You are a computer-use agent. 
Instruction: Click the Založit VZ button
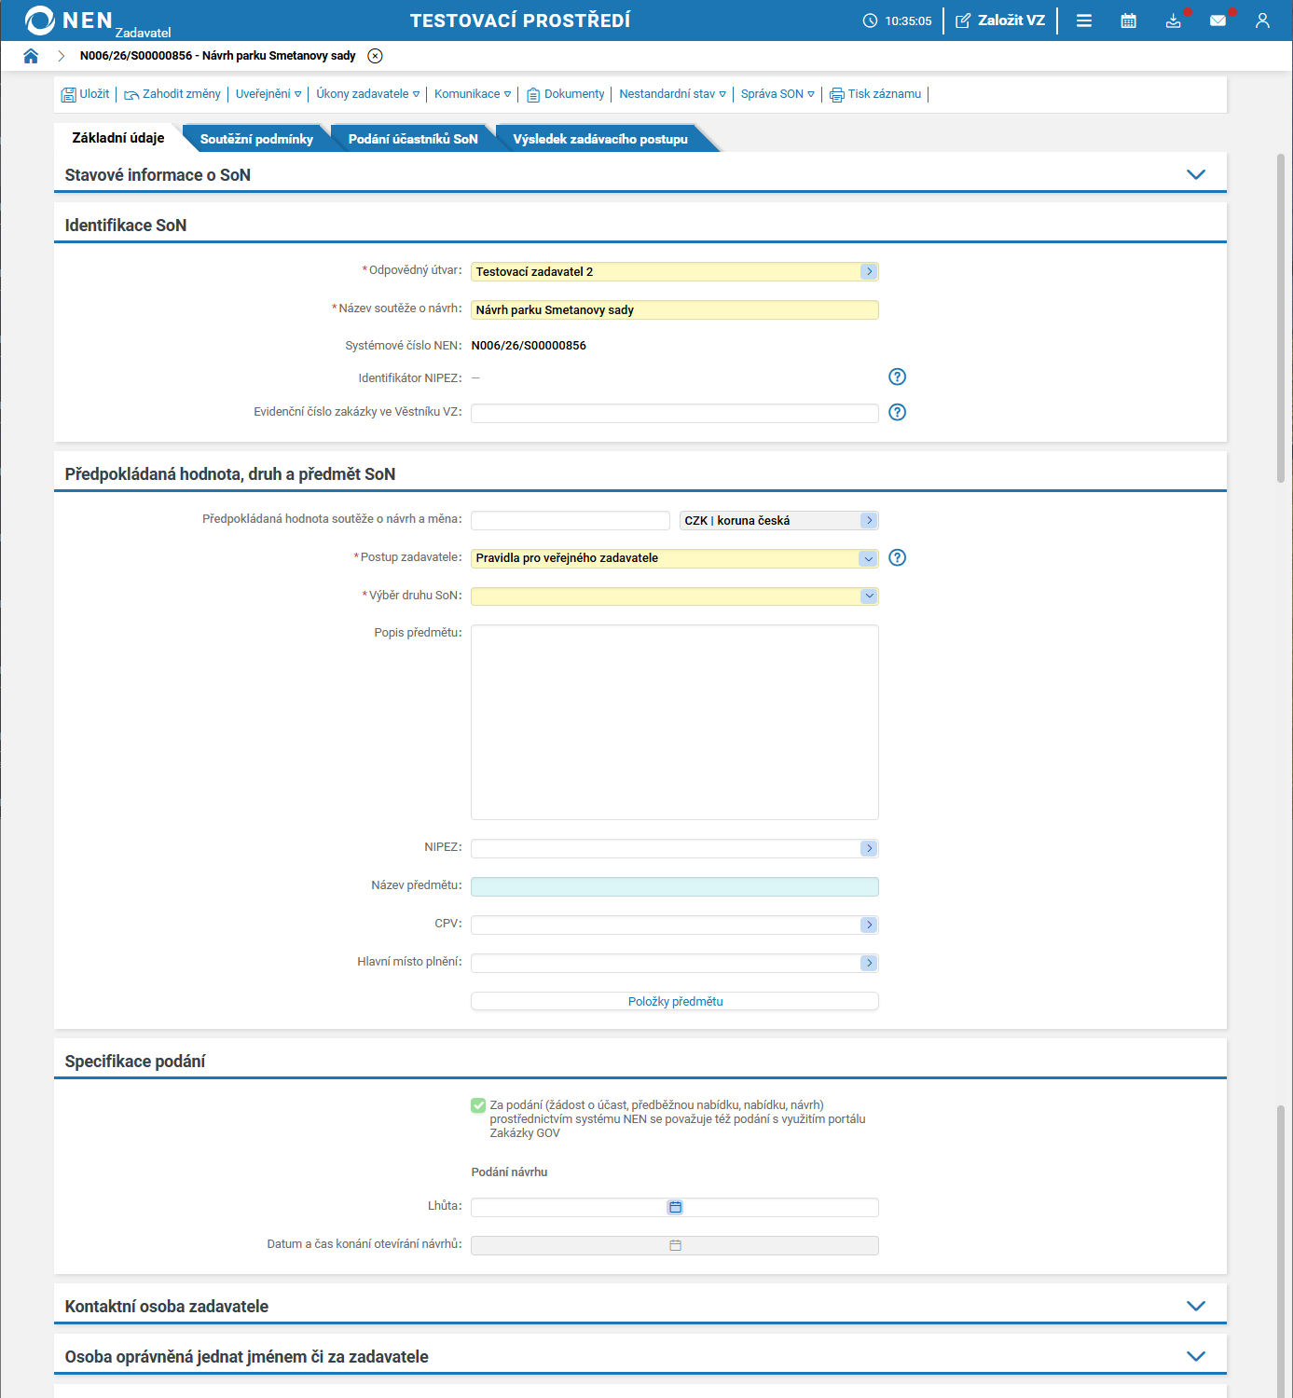click(x=1000, y=21)
